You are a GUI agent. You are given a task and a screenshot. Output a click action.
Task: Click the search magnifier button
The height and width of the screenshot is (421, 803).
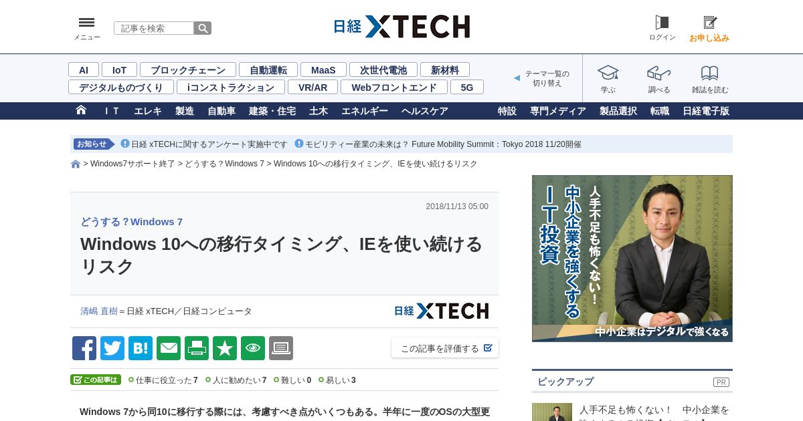203,28
